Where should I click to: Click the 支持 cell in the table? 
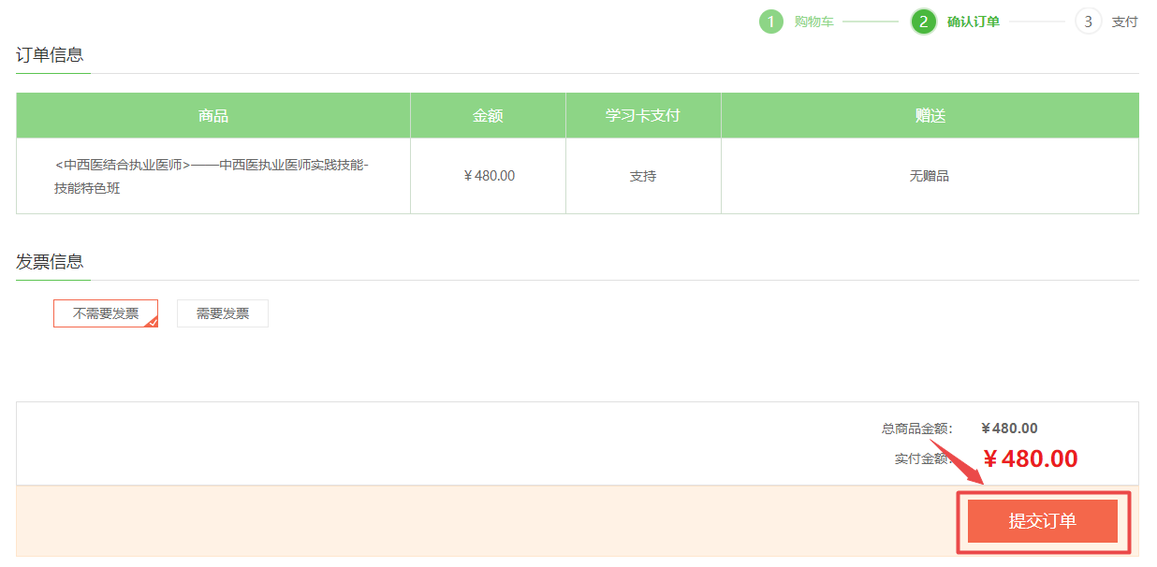[x=643, y=176]
